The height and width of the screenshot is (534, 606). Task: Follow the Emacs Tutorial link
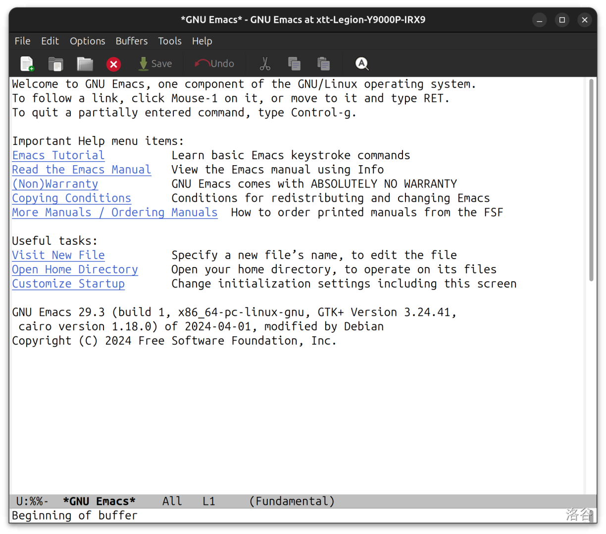coord(58,155)
